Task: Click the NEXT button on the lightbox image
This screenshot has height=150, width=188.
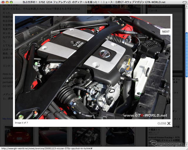Action: tap(165, 32)
